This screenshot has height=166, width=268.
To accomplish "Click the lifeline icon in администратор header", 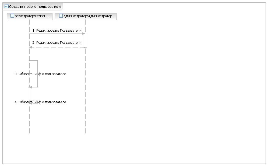I will click(x=61, y=16).
